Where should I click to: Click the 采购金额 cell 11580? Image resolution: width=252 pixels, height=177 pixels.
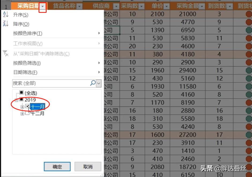point(187,86)
